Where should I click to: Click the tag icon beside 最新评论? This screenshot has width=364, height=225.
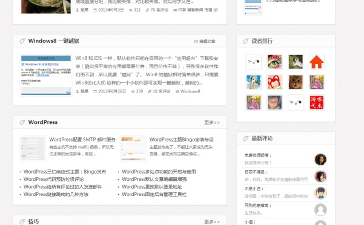click(x=246, y=139)
